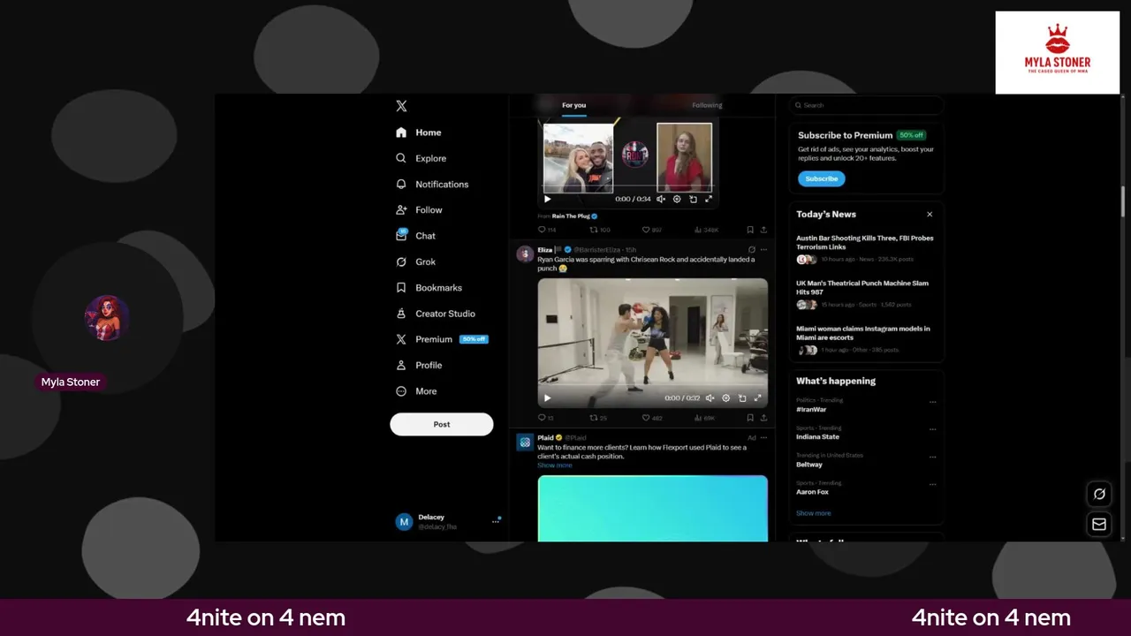
Task: Click the blue Subscribe button
Action: pos(822,178)
